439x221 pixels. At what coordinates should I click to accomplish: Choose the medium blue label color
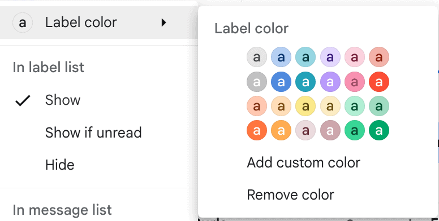(281, 82)
